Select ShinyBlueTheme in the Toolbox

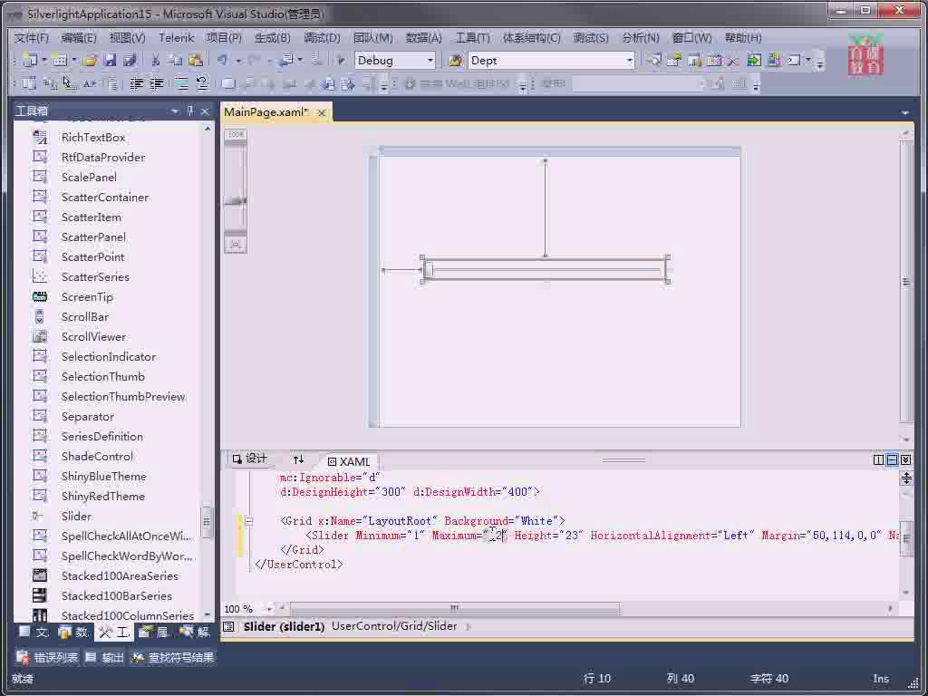[x=103, y=477]
